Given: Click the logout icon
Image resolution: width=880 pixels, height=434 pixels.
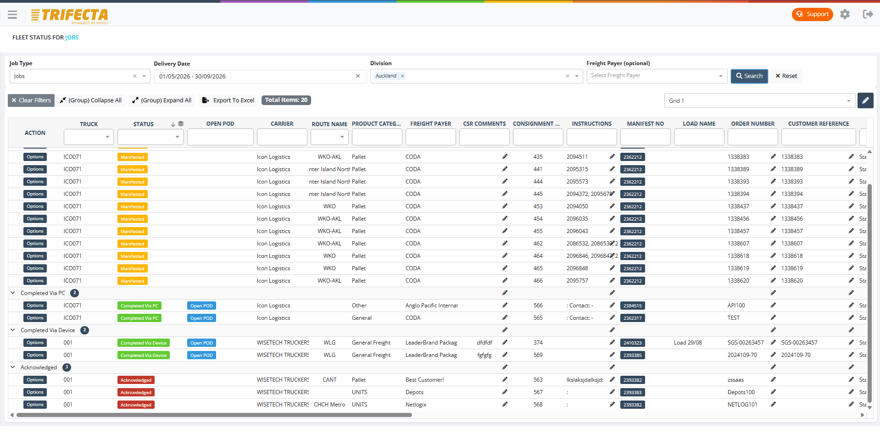Looking at the screenshot, I should click(868, 14).
